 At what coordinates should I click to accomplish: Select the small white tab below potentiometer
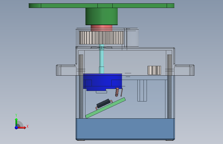pyautogui.click(x=101, y=92)
